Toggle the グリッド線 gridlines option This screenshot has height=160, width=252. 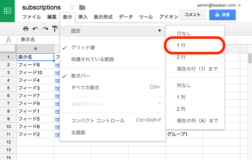point(113,47)
